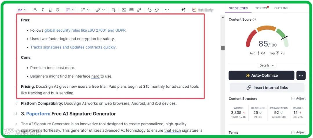
Task: Adjust the Content Structure settings
Action: click(x=299, y=98)
